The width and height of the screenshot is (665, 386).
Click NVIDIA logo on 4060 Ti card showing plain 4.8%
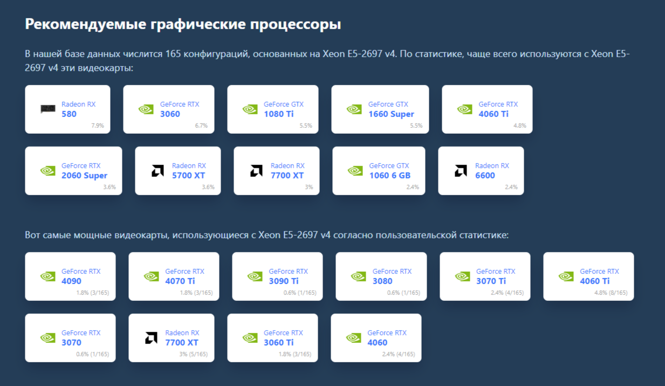click(x=465, y=109)
